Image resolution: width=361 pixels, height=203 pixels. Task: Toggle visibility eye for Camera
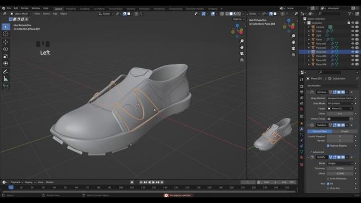pos(353,27)
